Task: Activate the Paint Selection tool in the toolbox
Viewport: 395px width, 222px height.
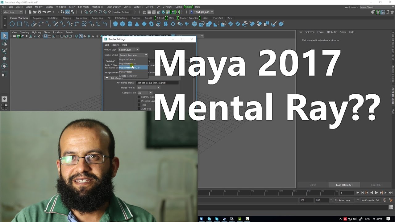Action: coord(4,51)
